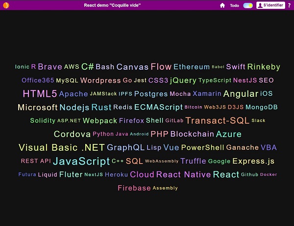The height and width of the screenshot is (226, 294).
Task: Click the ECMAScript tag
Action: pos(158,107)
